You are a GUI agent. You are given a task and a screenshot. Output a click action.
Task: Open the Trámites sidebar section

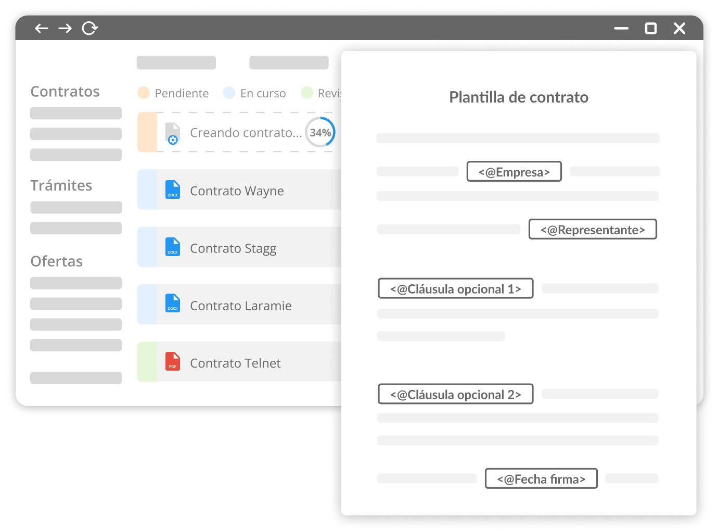coord(61,185)
